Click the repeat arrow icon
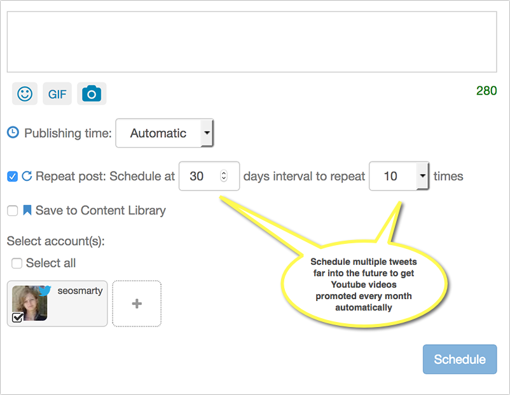Image resolution: width=510 pixels, height=395 pixels. (x=27, y=177)
